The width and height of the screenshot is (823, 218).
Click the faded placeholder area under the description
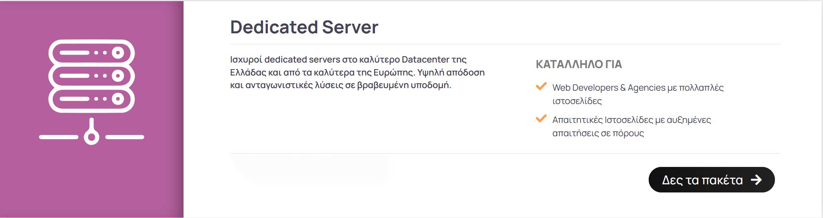coord(309,169)
